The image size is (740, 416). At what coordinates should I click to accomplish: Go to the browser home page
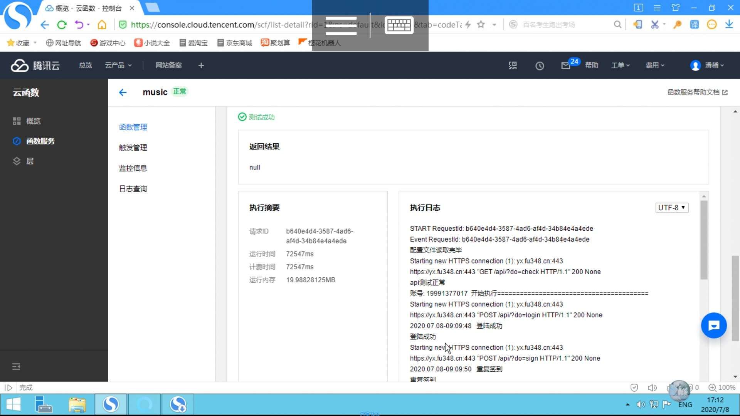102,25
